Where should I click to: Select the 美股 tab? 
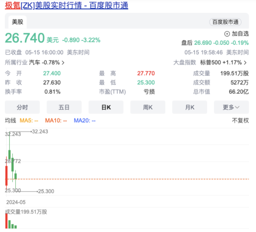pos(18,22)
